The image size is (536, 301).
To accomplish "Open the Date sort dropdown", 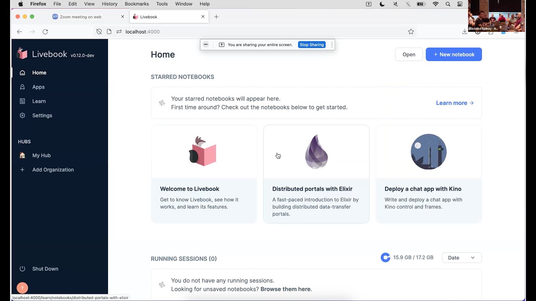I will click(462, 258).
